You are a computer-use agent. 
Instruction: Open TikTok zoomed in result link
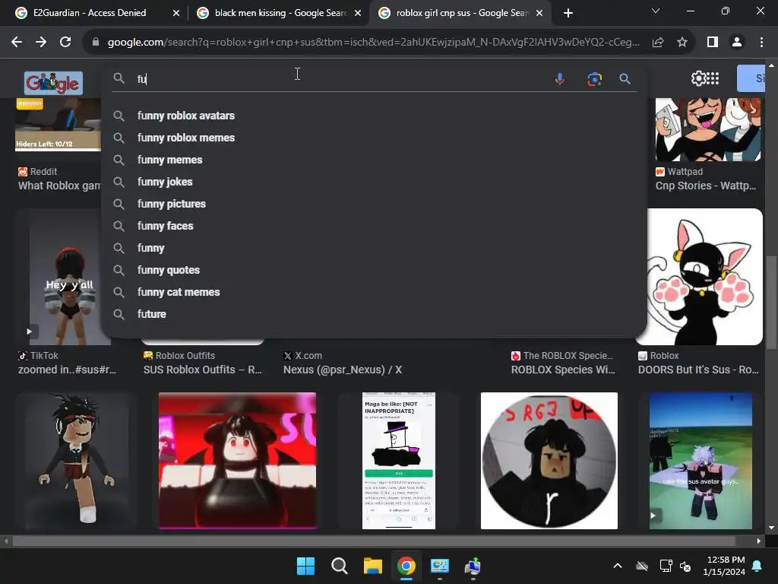[x=67, y=370]
